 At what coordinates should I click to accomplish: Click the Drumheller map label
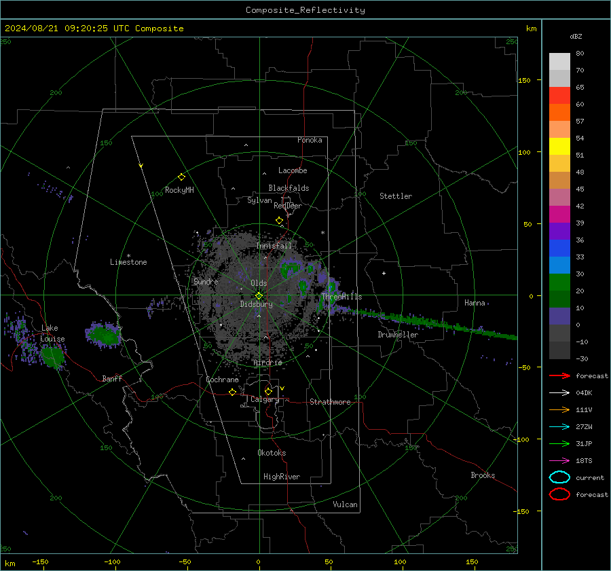[398, 335]
